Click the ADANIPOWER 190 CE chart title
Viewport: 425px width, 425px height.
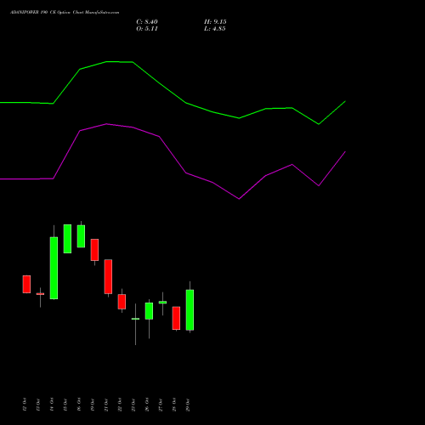coord(65,13)
